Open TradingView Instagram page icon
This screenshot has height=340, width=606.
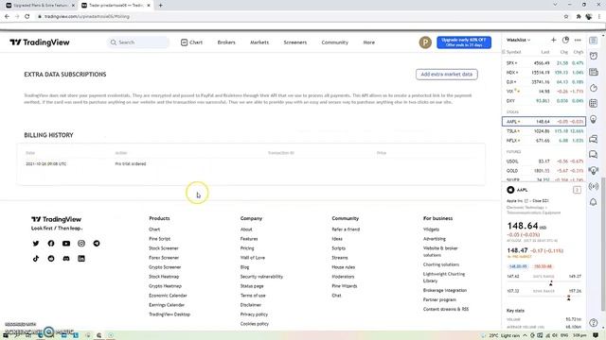81,244
